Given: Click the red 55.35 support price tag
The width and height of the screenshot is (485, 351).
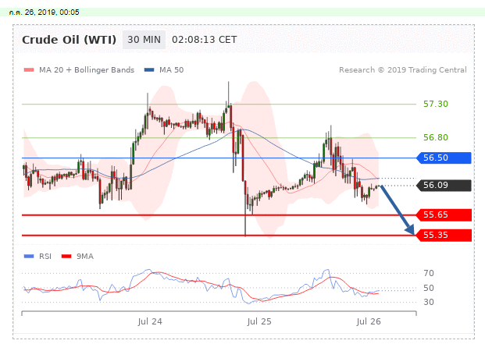Looking at the screenshot, I should (444, 235).
